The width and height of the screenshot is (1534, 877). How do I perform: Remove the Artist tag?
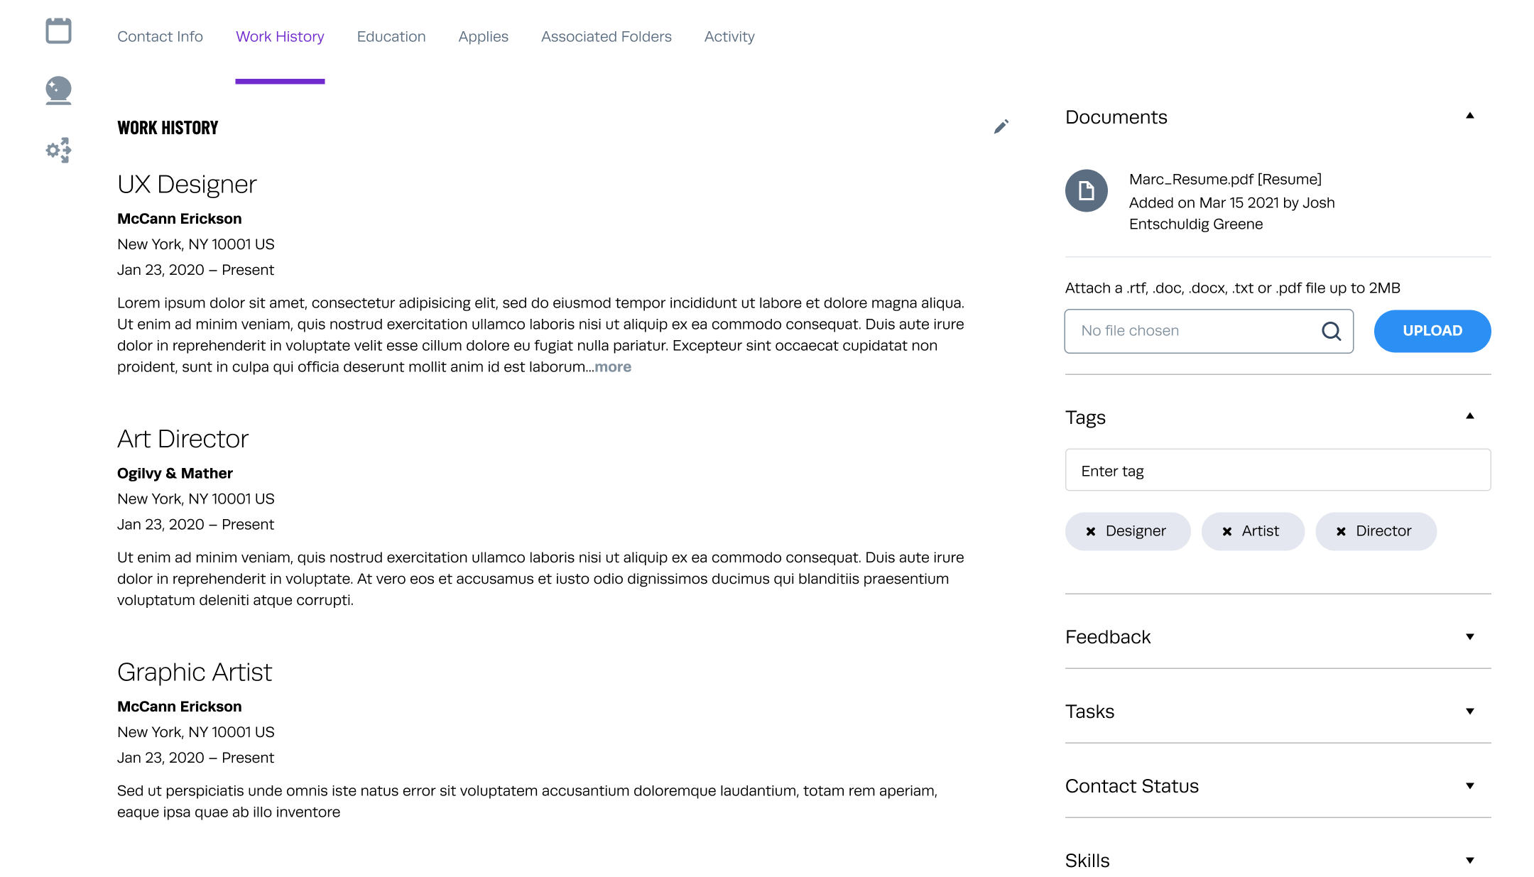tap(1227, 531)
